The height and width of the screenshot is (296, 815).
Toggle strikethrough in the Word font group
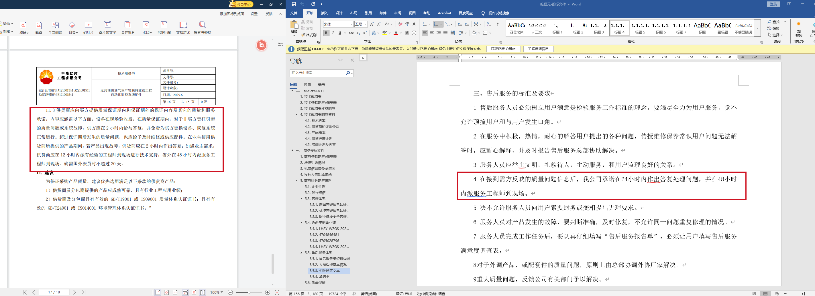pyautogui.click(x=351, y=33)
